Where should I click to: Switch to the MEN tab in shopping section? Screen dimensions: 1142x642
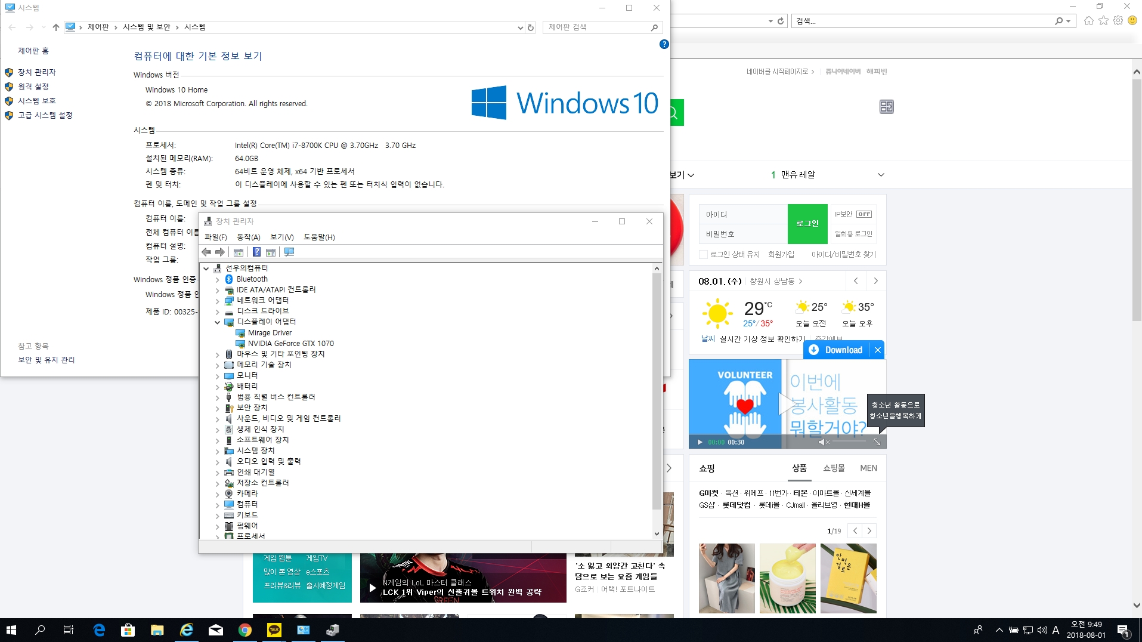[x=868, y=468]
